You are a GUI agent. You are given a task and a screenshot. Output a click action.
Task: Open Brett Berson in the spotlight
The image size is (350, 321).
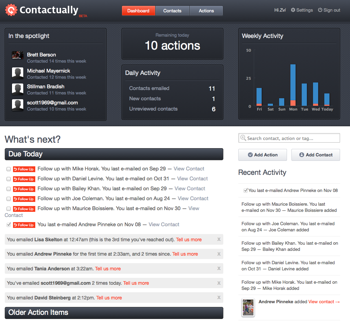(x=41, y=55)
